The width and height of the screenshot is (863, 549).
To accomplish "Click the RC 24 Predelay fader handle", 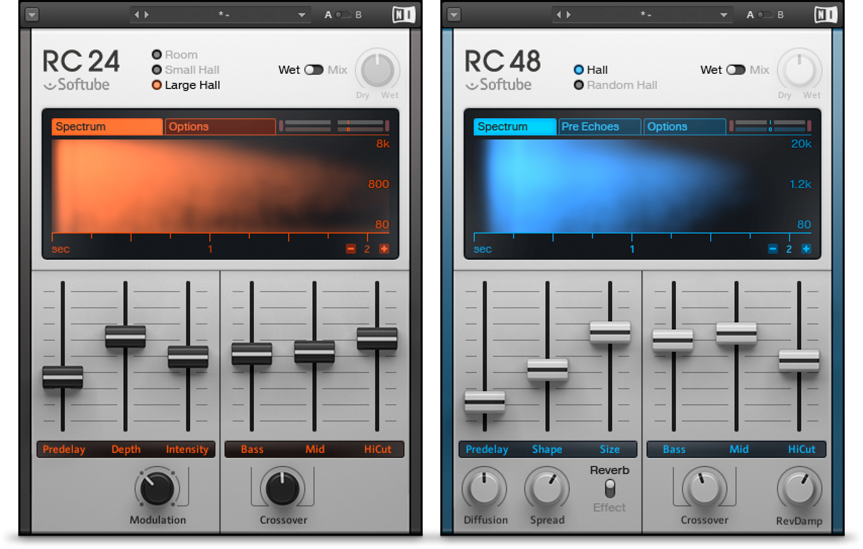I will tap(63, 377).
